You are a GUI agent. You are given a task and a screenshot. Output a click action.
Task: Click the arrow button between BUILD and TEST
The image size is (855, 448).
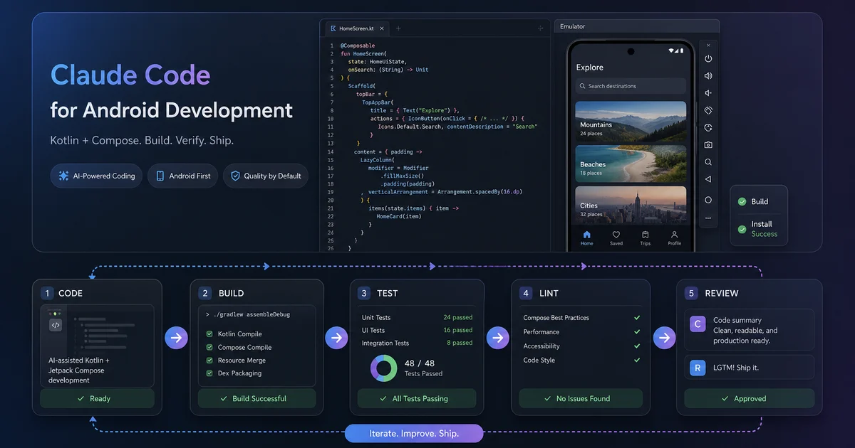click(x=336, y=338)
